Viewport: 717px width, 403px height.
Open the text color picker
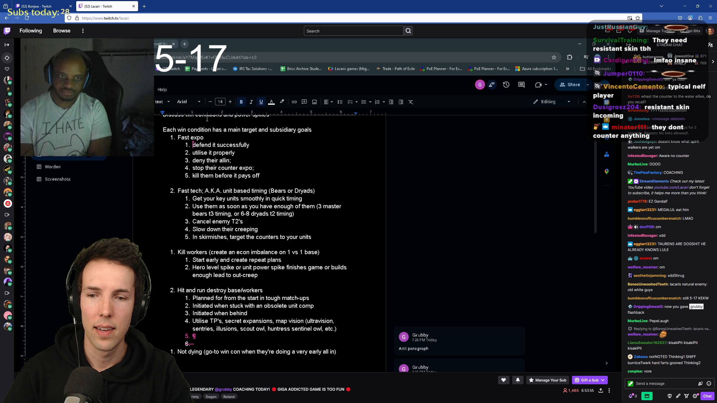point(272,102)
